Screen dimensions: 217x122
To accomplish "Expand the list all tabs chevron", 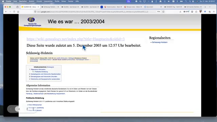I will 210,7.
